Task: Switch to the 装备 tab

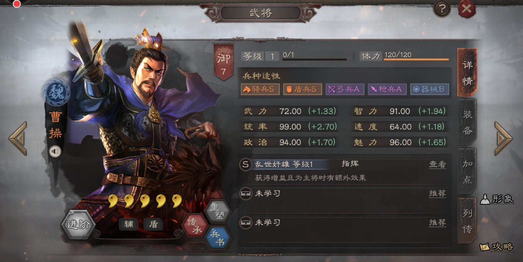Action: point(467,121)
